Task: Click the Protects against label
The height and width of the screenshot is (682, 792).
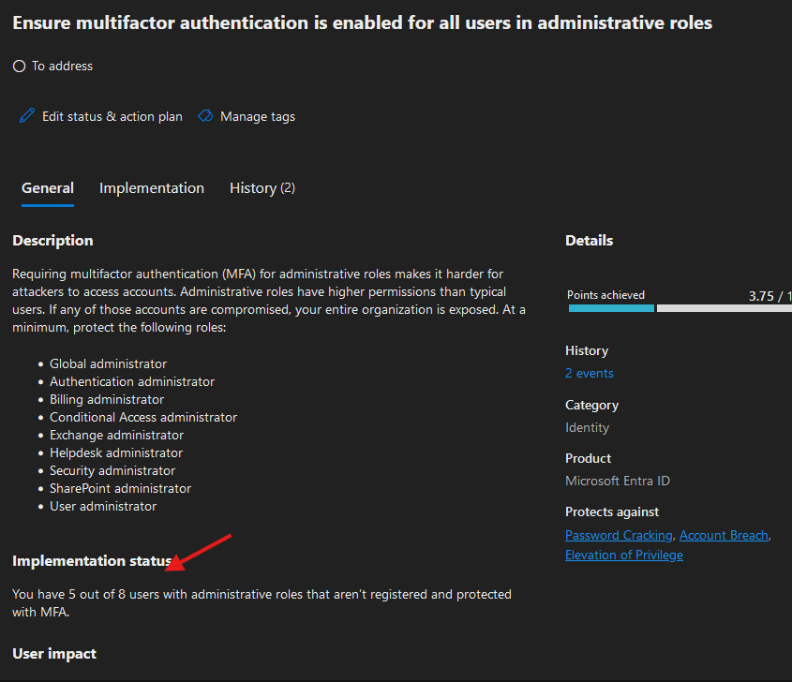Action: pos(612,511)
